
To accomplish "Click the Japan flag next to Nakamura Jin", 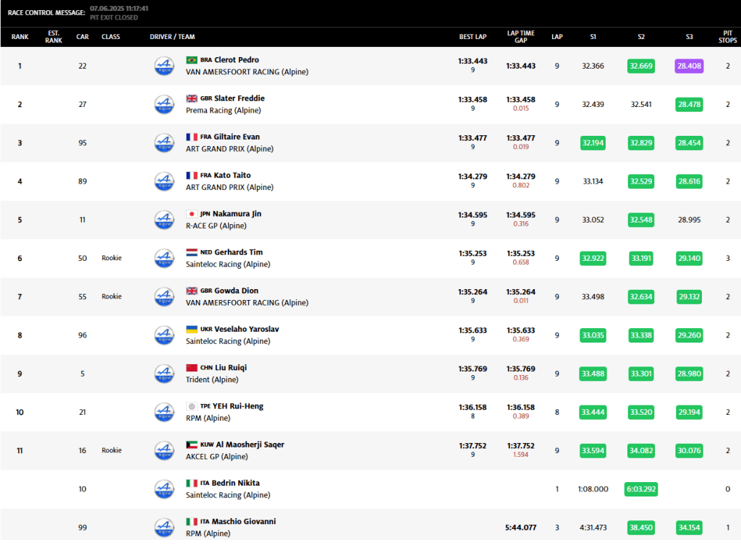I will (192, 214).
